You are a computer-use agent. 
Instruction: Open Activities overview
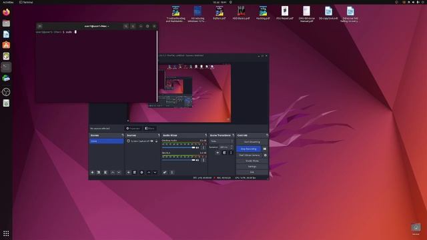(x=8, y=2)
